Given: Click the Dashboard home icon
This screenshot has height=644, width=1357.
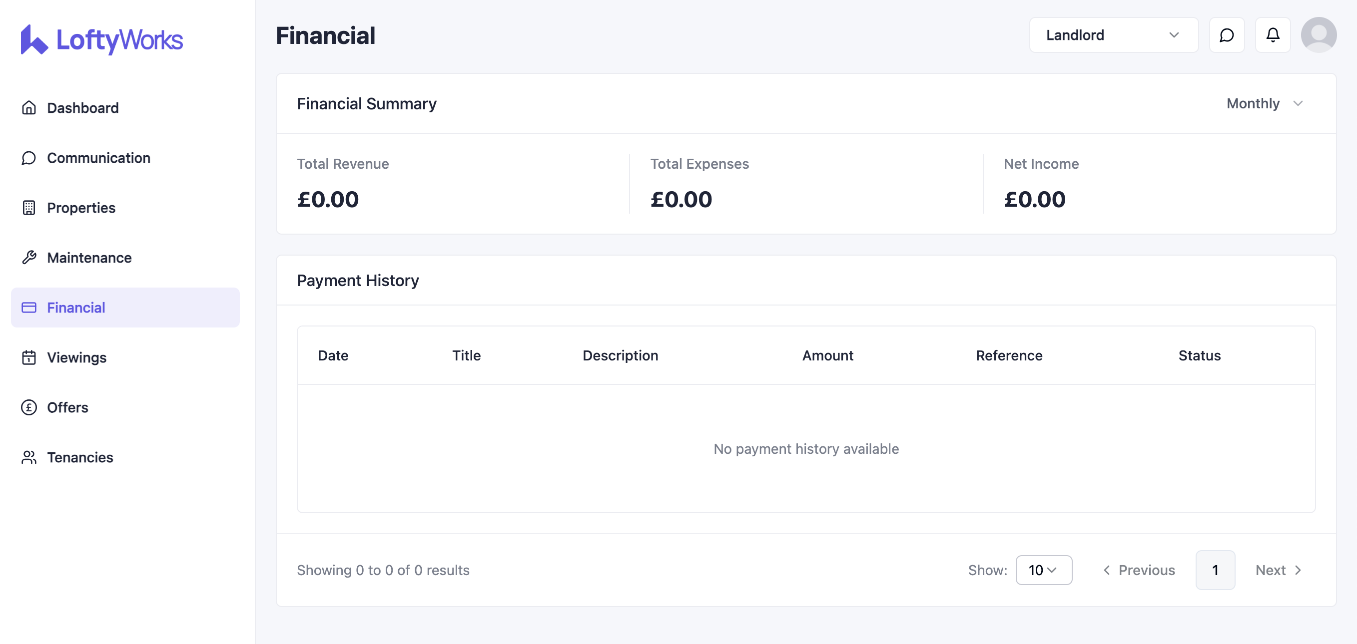Looking at the screenshot, I should [x=29, y=108].
